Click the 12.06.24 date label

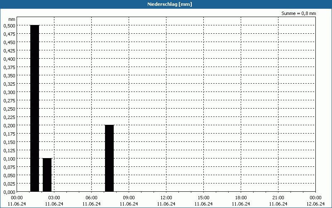[x=315, y=204]
